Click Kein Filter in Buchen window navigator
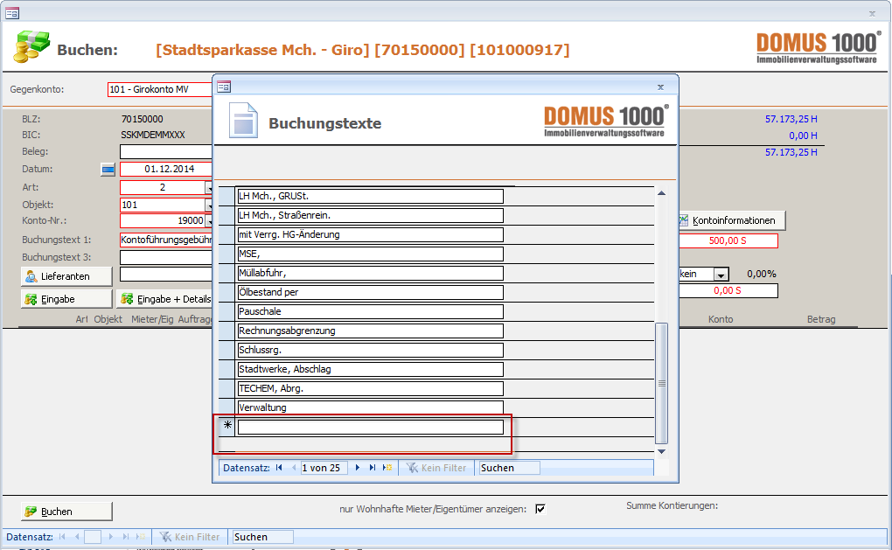 click(x=190, y=536)
